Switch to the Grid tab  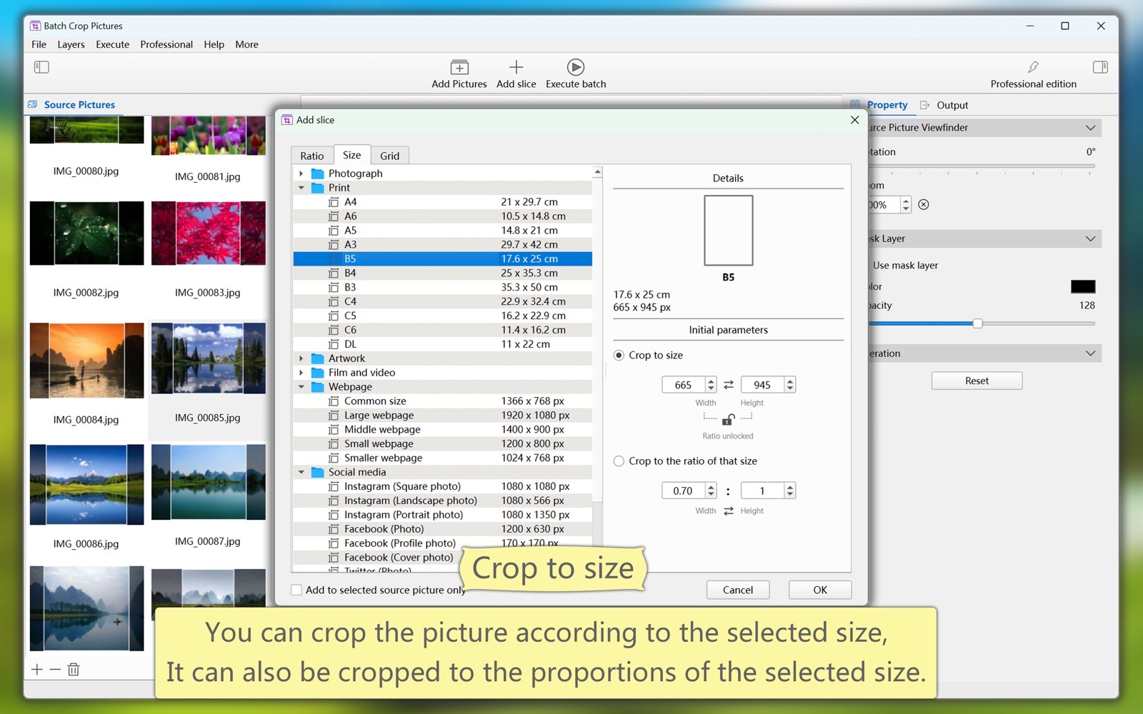tap(389, 156)
